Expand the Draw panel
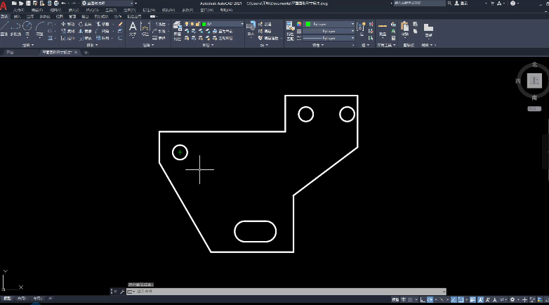Screen dimensions: 549x305 coord(28,45)
